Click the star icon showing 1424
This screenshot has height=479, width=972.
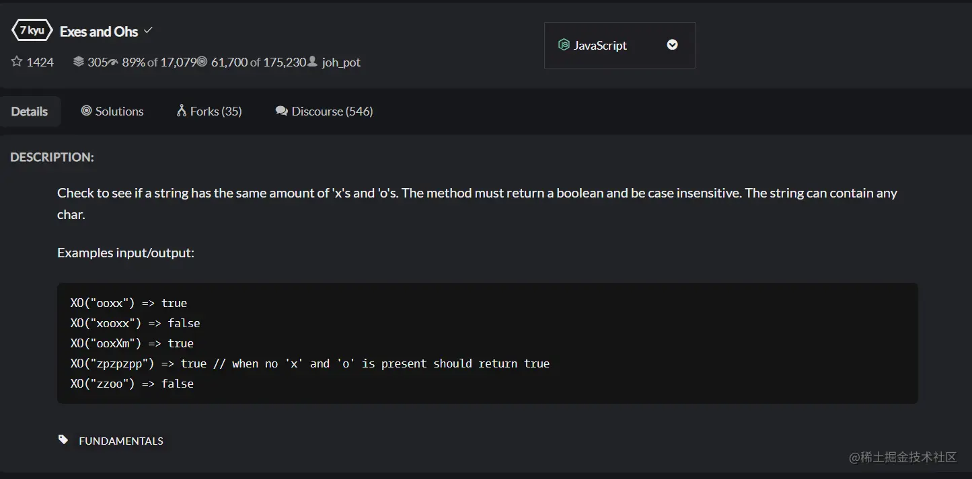tap(17, 62)
